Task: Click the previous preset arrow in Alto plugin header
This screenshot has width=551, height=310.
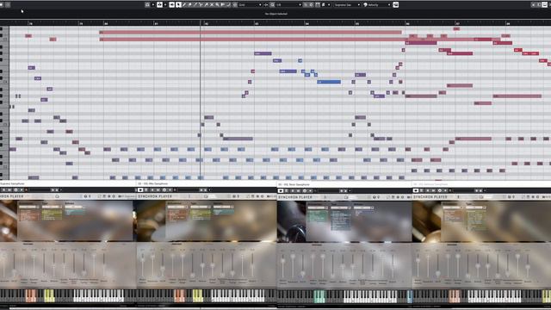Action: pyautogui.click(x=201, y=189)
